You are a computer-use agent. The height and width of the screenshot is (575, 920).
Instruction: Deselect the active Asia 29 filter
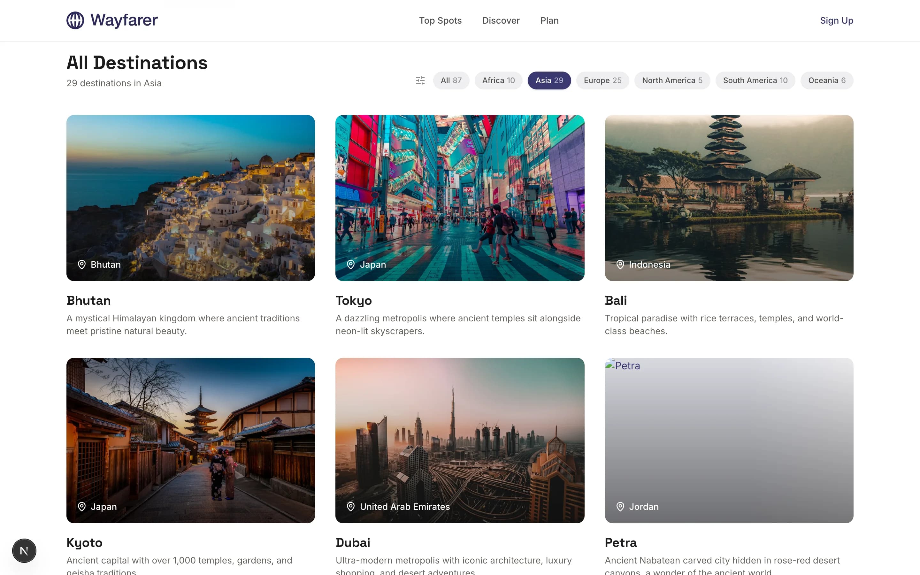[549, 80]
